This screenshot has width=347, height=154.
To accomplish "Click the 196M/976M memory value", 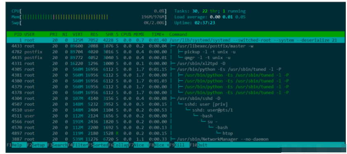I will (153, 17).
